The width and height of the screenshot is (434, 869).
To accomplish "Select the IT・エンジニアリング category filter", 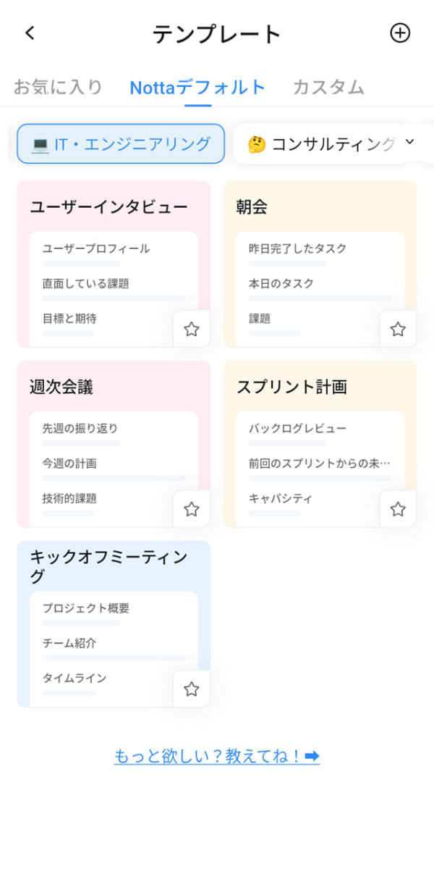I will coord(119,143).
